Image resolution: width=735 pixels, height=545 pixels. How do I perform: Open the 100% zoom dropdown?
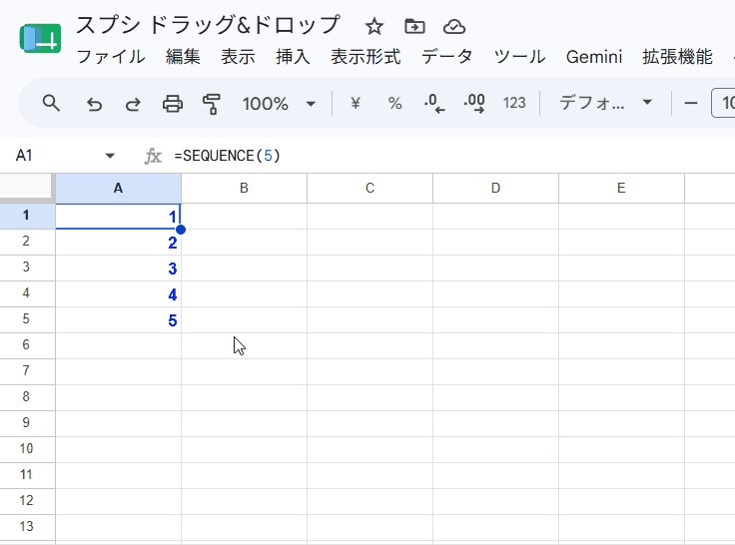(x=279, y=104)
